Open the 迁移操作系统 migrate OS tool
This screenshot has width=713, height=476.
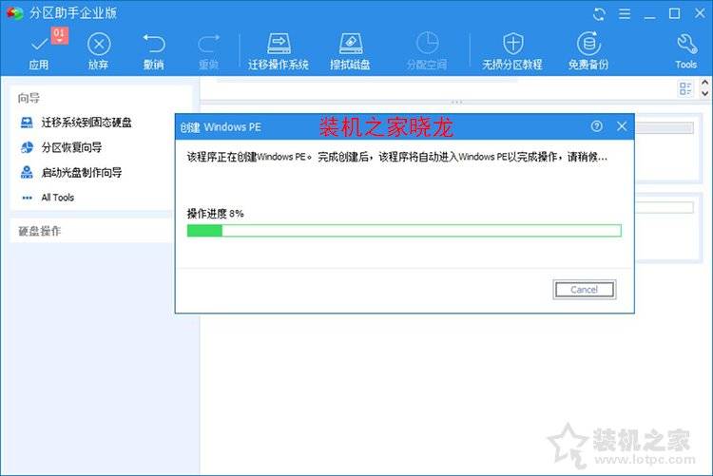279,45
